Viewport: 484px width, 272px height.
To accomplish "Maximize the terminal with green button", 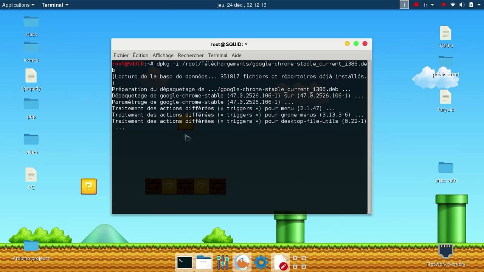I will 356,44.
